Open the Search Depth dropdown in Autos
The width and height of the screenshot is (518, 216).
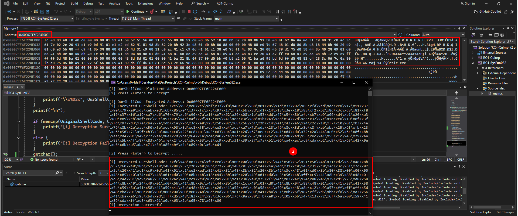click(x=104, y=173)
